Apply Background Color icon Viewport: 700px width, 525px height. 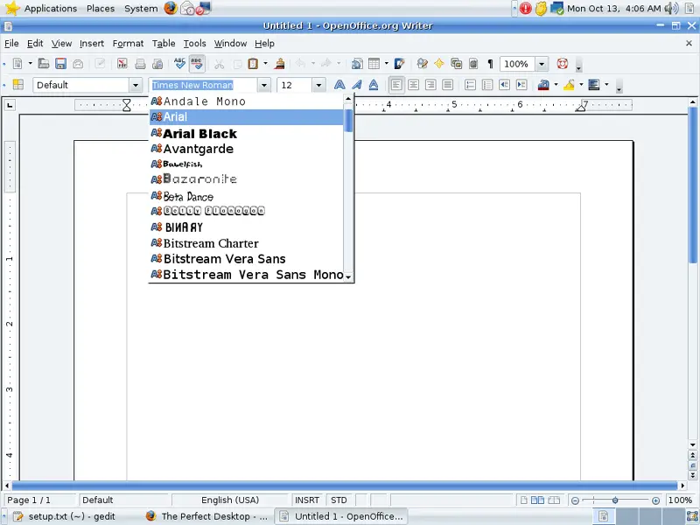pos(594,85)
